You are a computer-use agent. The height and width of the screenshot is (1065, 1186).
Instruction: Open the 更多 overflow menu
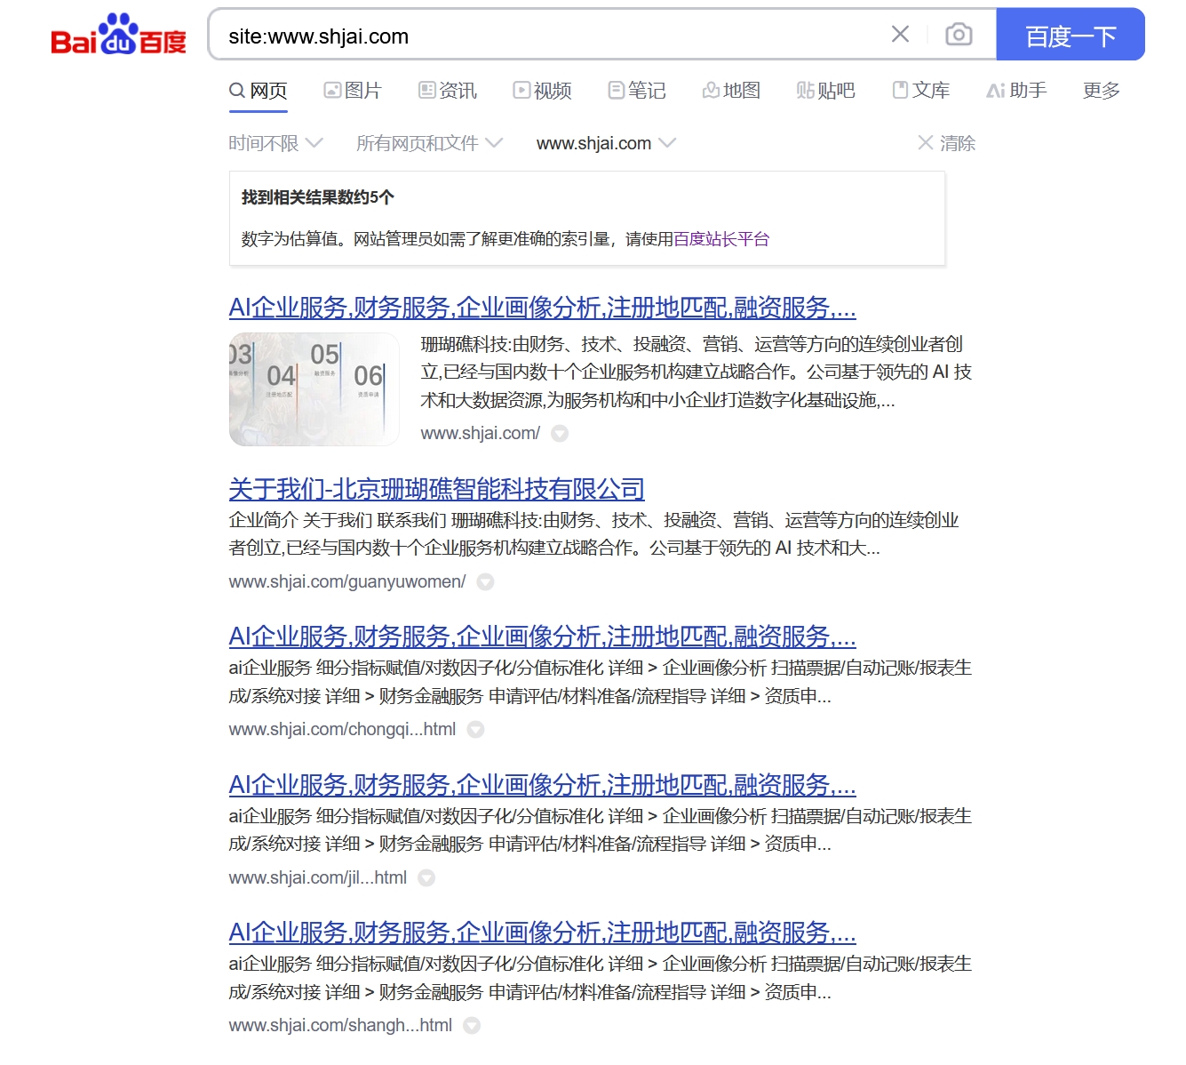pos(1101,90)
